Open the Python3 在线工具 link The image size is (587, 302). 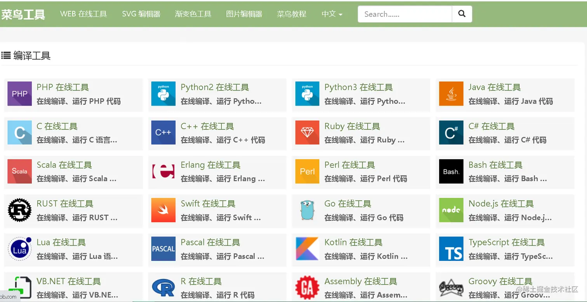click(359, 87)
